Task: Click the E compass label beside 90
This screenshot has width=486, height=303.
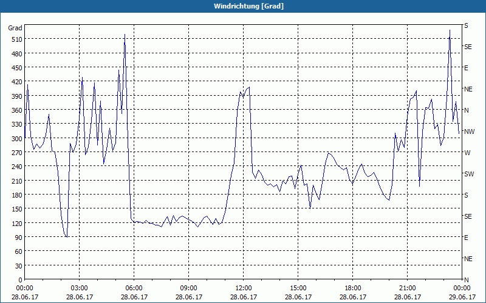Action: 466,238
